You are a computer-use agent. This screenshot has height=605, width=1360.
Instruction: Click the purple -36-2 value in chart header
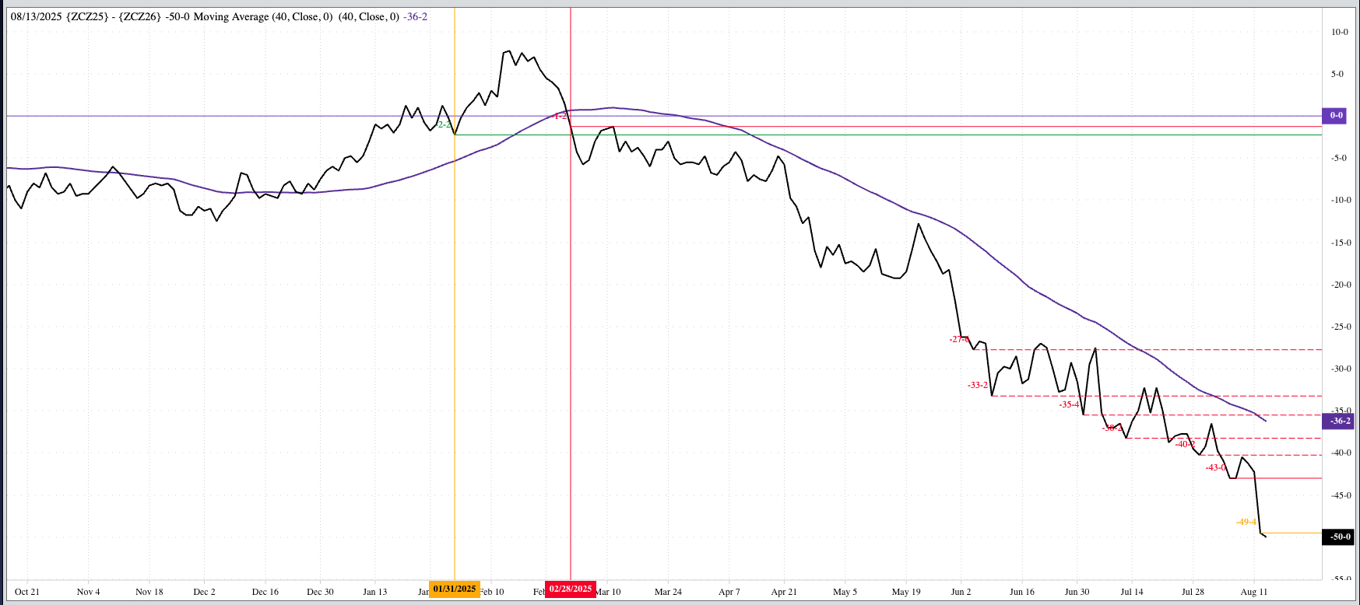coord(415,16)
